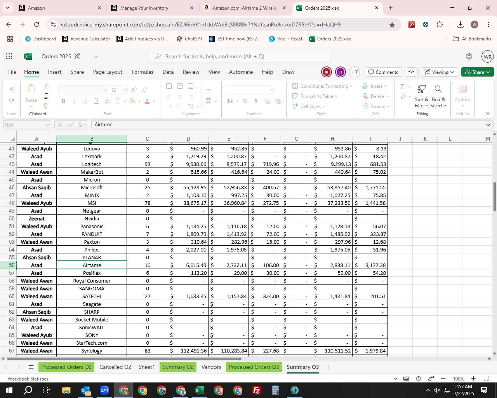Click the Excel logo icon beside Orders 2025
Viewport: 497px width, 398px height.
pyautogui.click(x=28, y=56)
